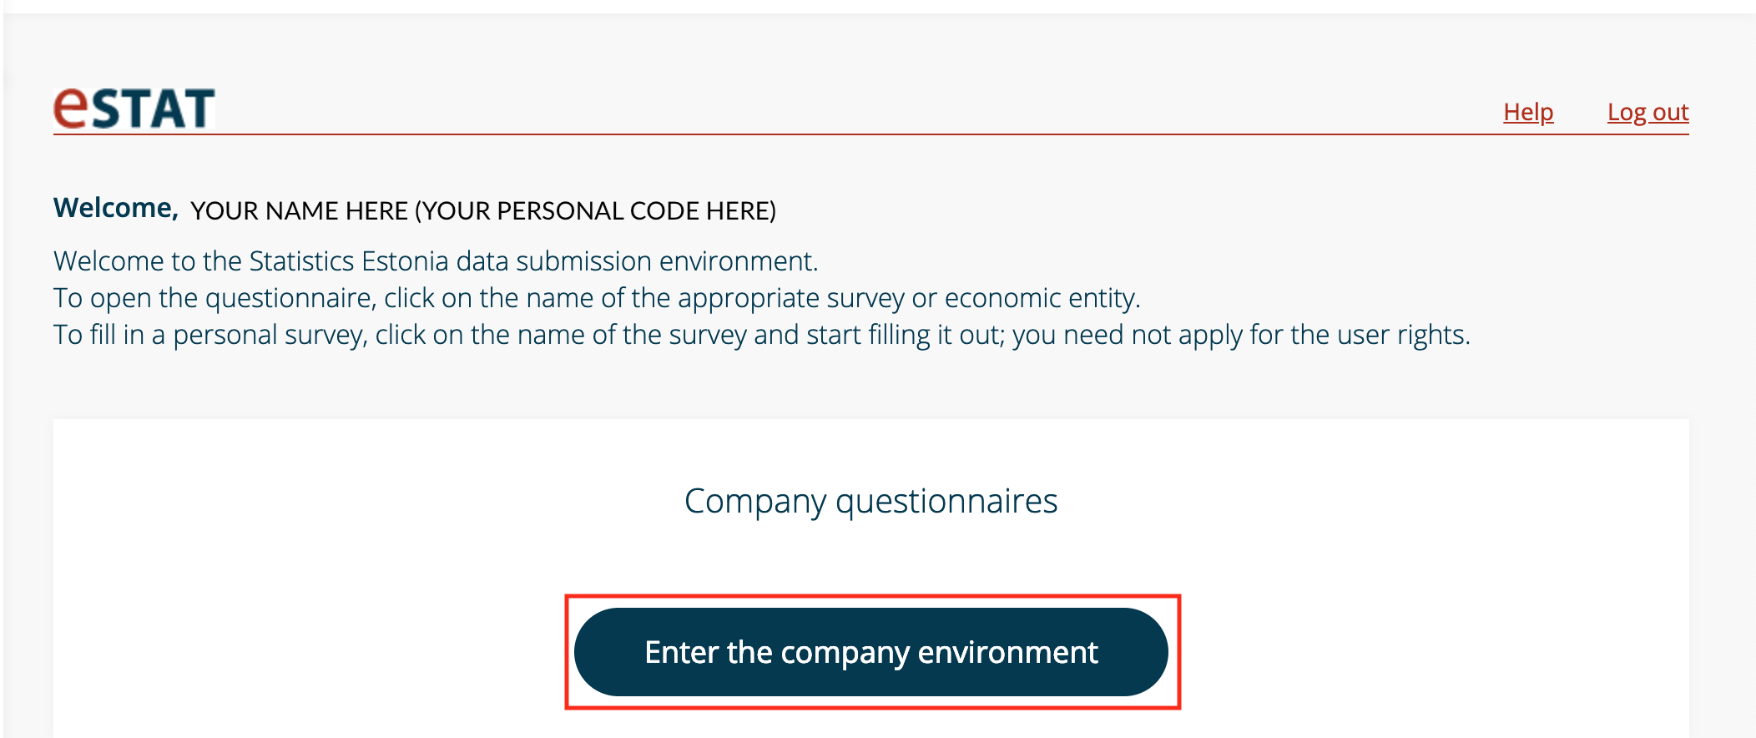Image resolution: width=1756 pixels, height=738 pixels.
Task: Click the highlighted dark blue button
Action: (x=870, y=652)
